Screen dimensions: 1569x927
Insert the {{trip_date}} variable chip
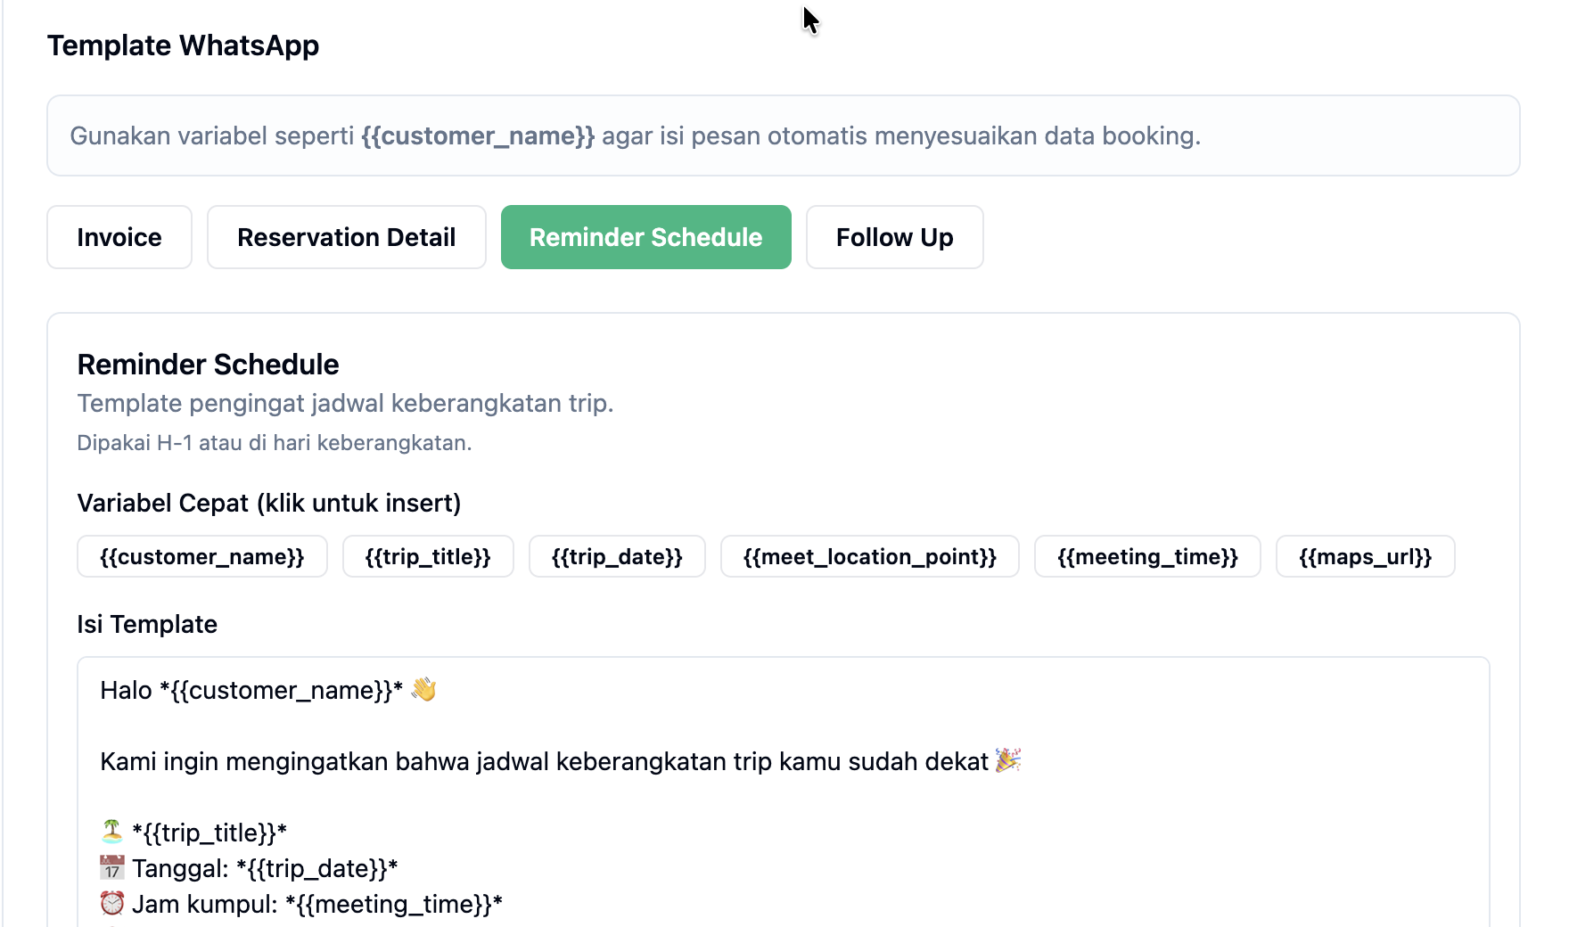[x=617, y=556]
